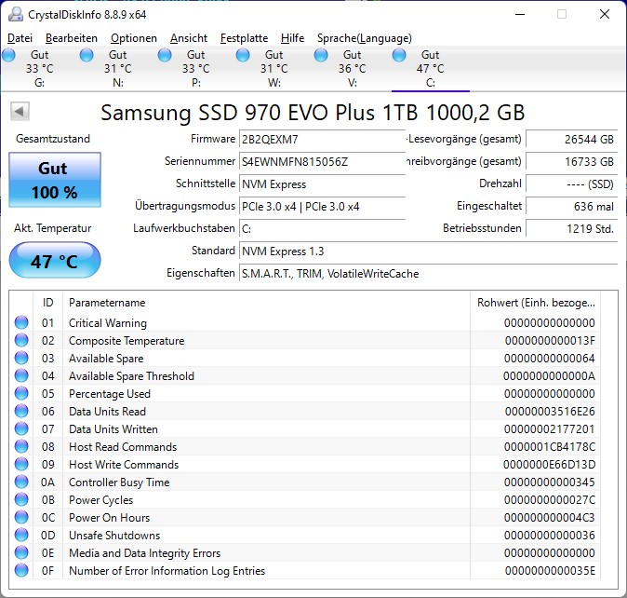
Task: Click the Drehzahl value ---- (SSD)
Action: coord(572,184)
